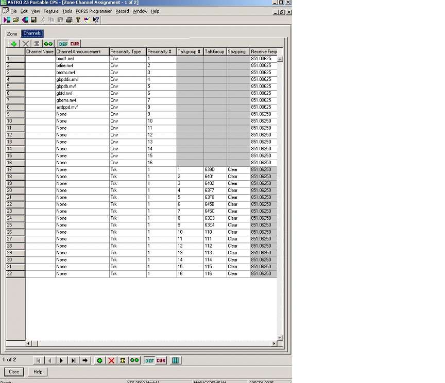The image size is (445, 383).
Task: Click the yellow question mark help icon
Action: [78, 20]
